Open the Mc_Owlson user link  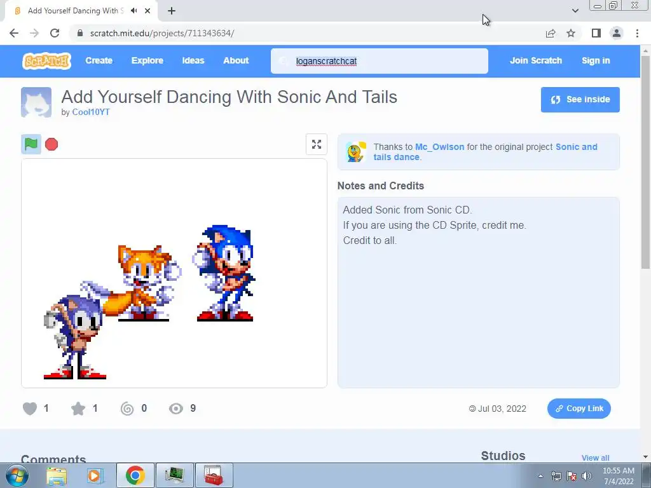[440, 147]
